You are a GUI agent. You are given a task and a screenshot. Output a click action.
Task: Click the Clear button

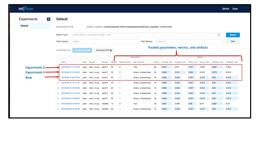pos(233,41)
